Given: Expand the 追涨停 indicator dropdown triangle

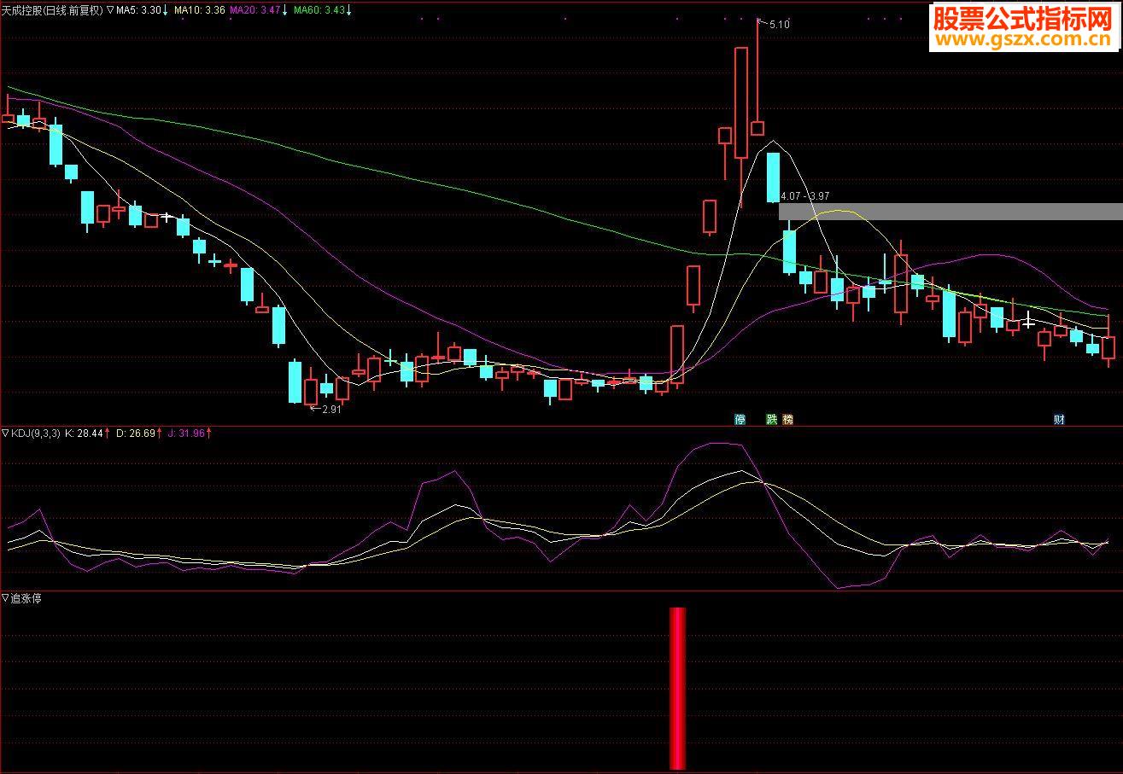Looking at the screenshot, I should (6, 598).
